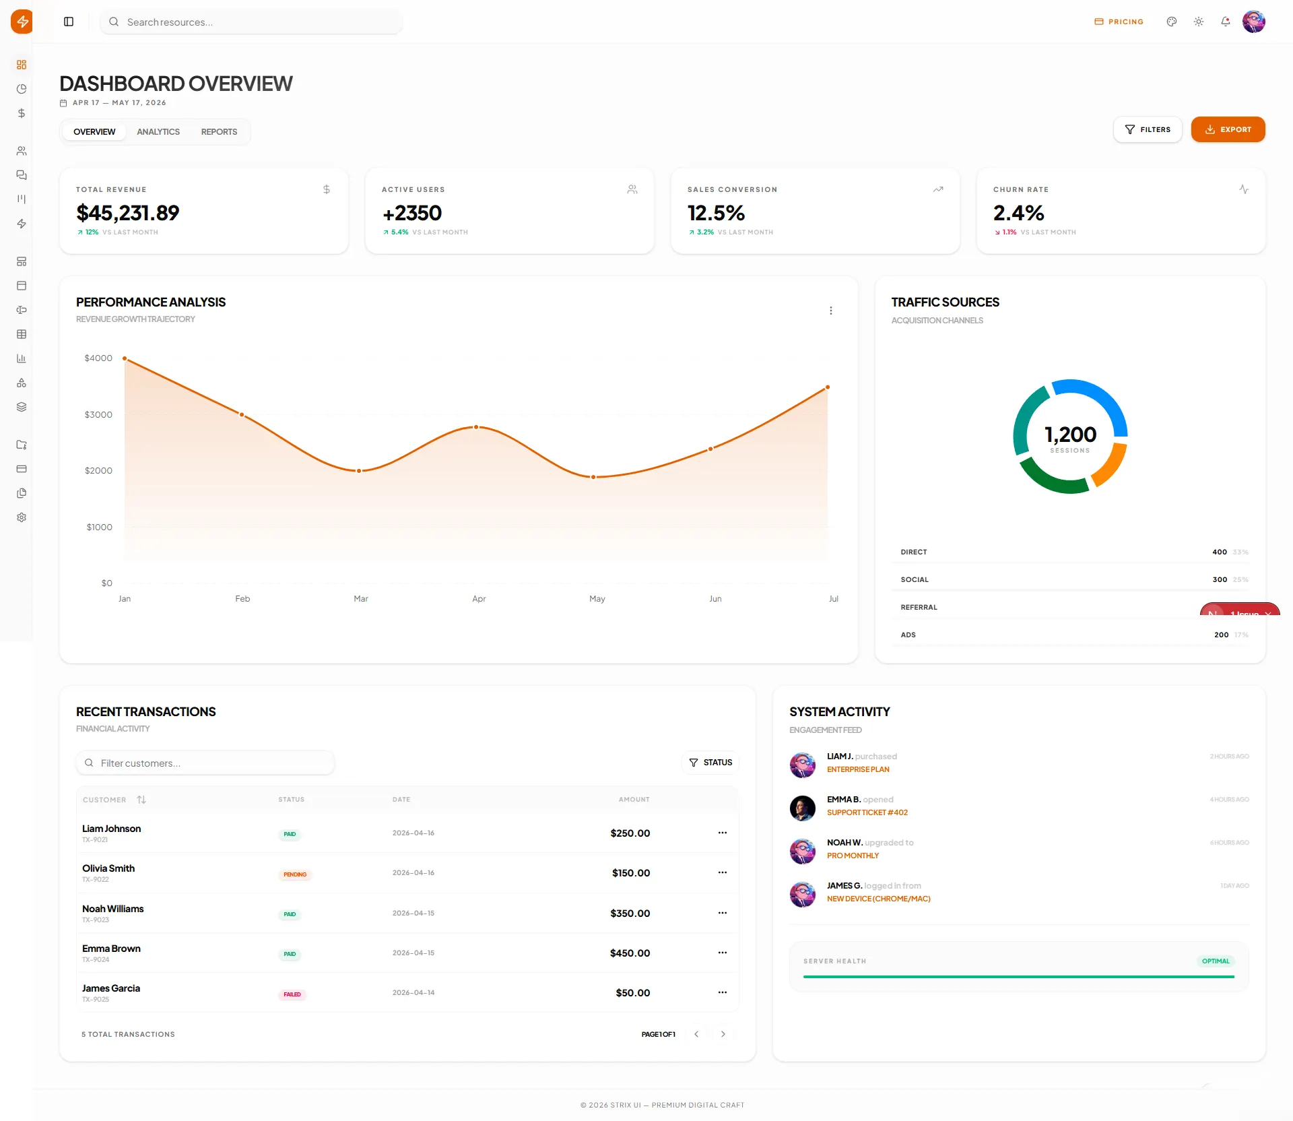Open the settings gear sidebar icon

[22, 517]
